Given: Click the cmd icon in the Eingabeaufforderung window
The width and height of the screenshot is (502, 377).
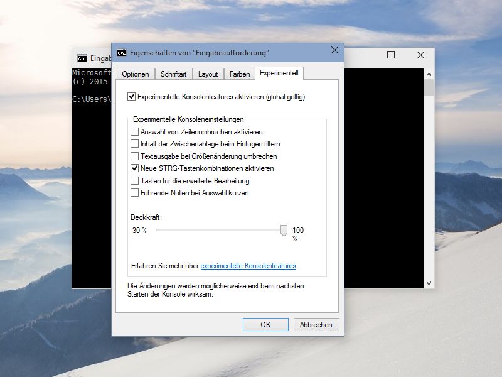Looking at the screenshot, I should 82,58.
